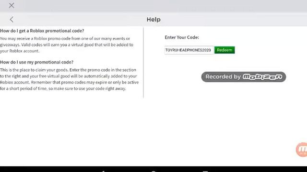Click the 'Help' page title
This screenshot has width=307, height=172.
(x=153, y=20)
